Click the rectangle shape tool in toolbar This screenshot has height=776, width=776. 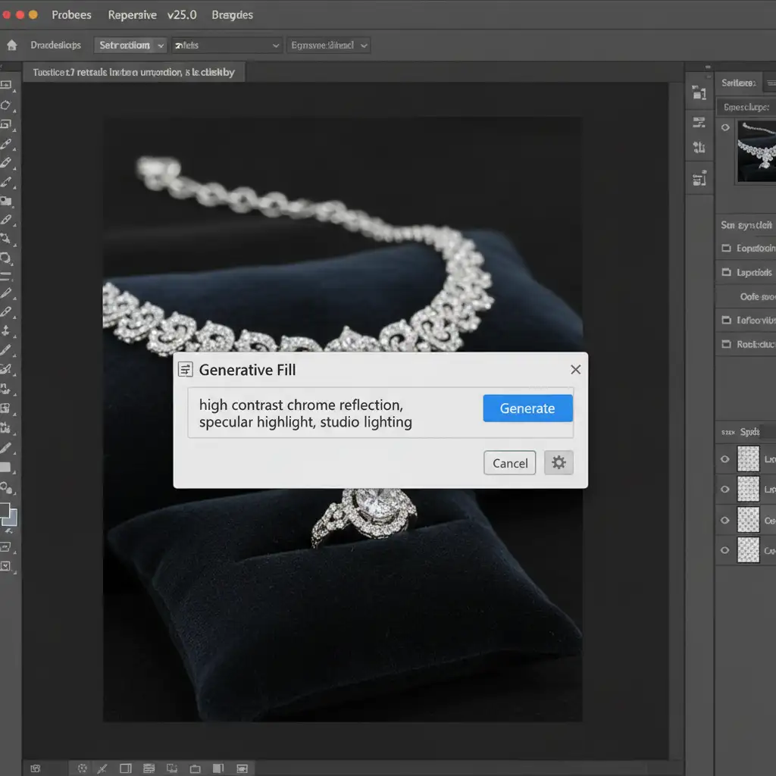7,468
